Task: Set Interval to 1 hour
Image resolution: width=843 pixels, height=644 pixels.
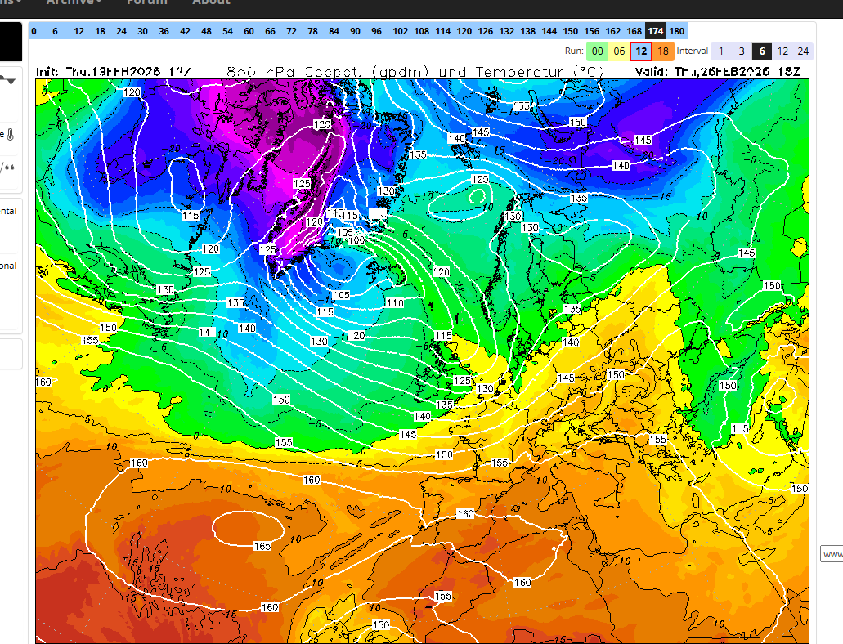Action: click(x=720, y=51)
